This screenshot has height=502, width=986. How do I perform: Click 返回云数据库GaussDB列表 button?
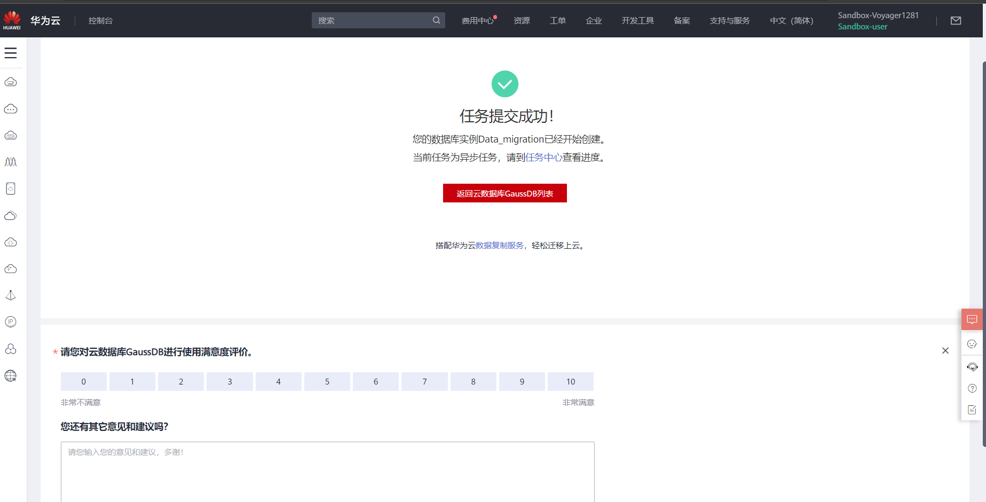(505, 193)
